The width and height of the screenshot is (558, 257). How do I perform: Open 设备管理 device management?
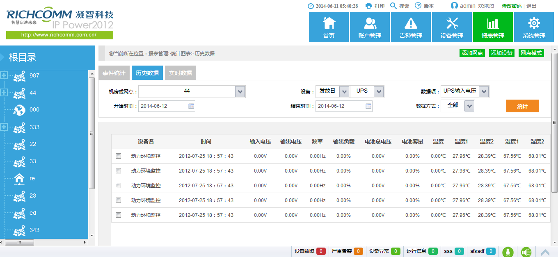pos(452,27)
